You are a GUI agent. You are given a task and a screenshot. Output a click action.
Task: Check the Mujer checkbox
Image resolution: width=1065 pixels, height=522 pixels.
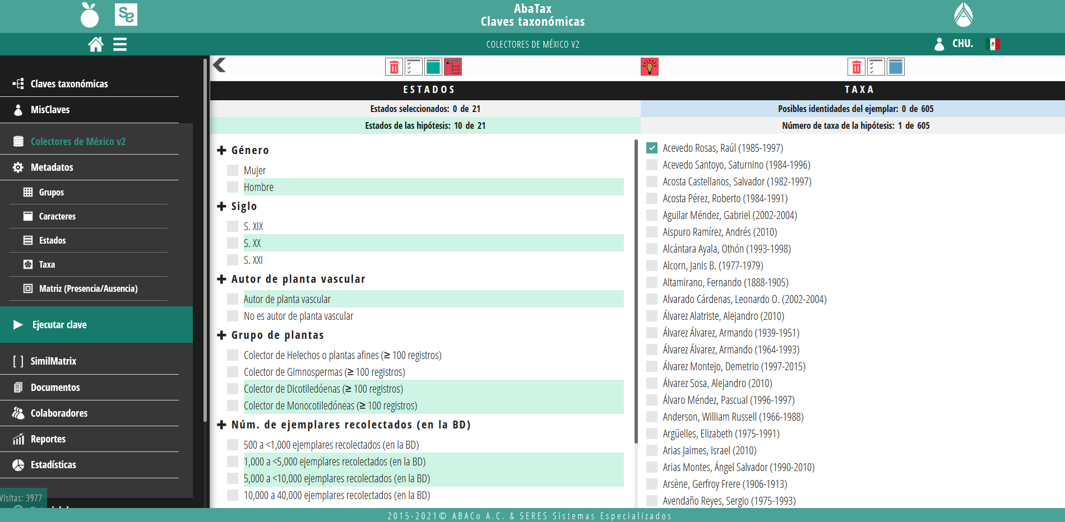233,170
